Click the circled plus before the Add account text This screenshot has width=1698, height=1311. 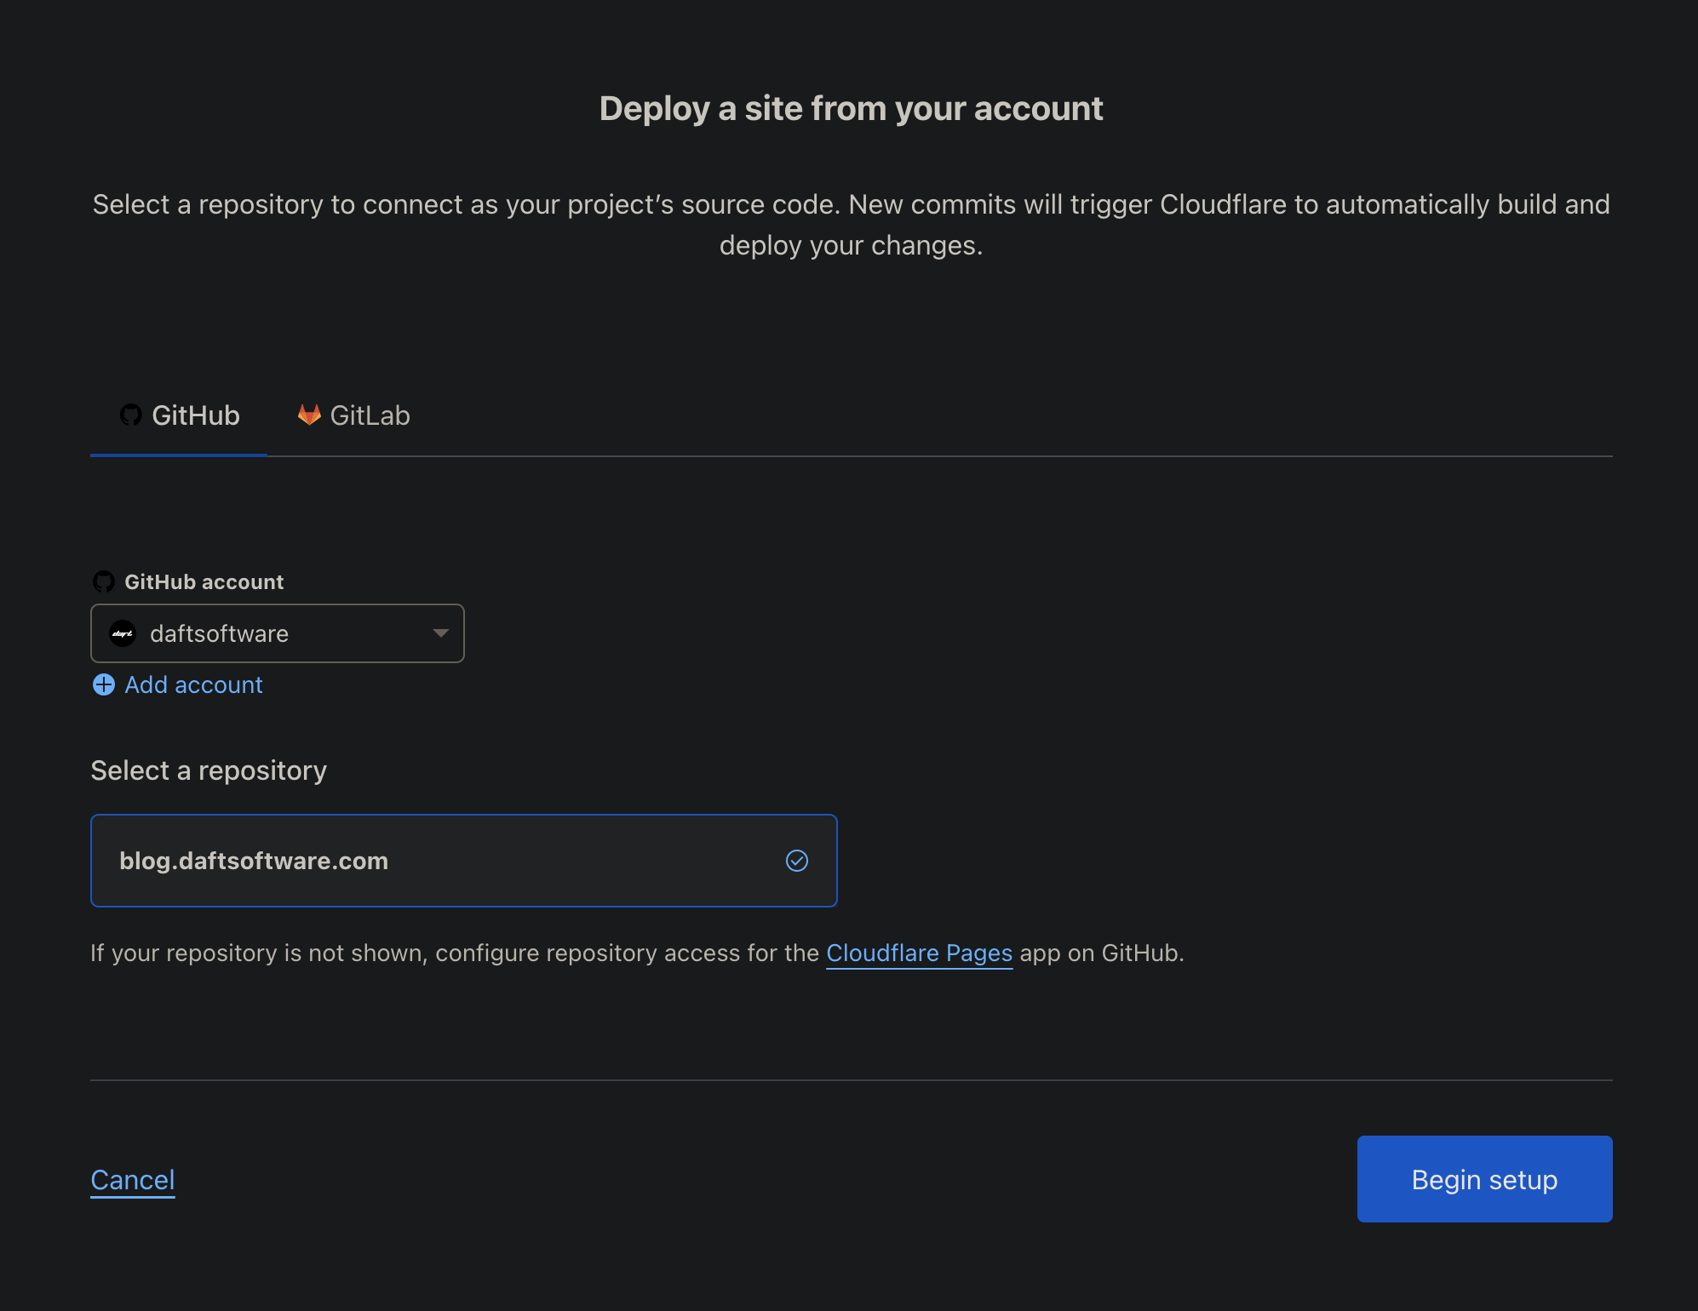[x=103, y=684]
